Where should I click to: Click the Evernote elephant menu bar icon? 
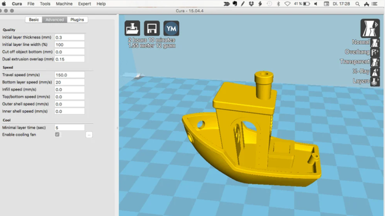[x=235, y=3]
